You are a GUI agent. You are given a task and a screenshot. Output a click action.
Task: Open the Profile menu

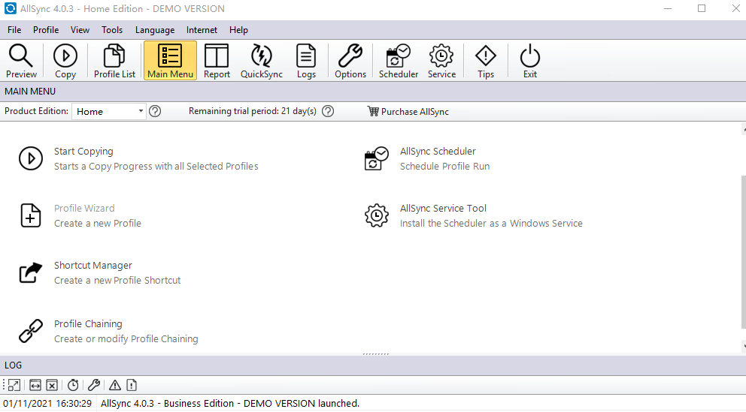pos(46,30)
